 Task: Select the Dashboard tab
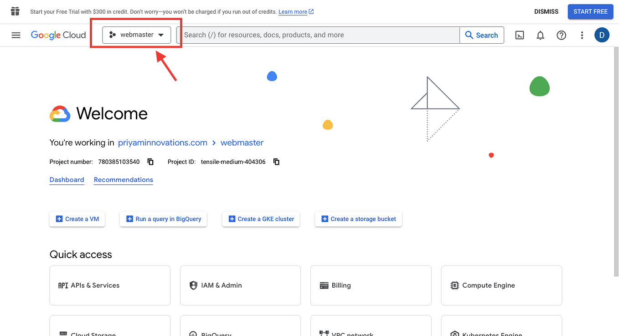pyautogui.click(x=67, y=179)
